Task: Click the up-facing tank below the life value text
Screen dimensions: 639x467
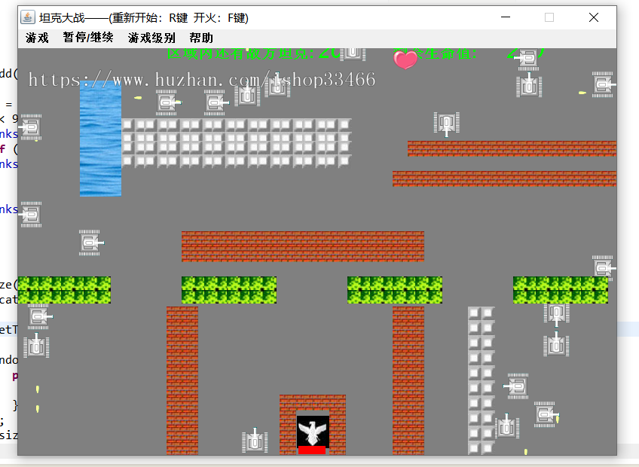Action: (x=529, y=85)
